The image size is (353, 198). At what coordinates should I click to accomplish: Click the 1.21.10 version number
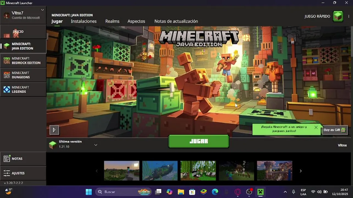(x=64, y=147)
